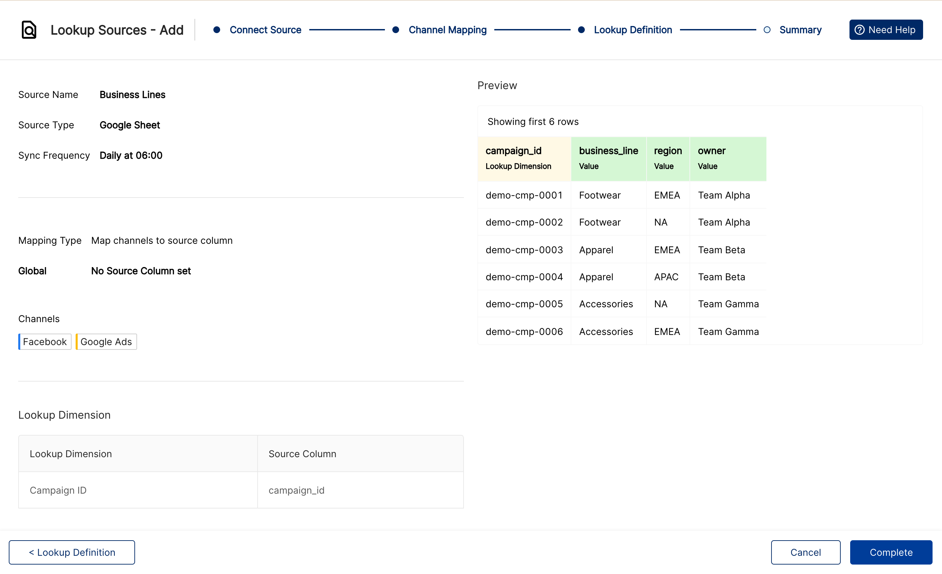Select the Google Ads channel tag

click(106, 341)
